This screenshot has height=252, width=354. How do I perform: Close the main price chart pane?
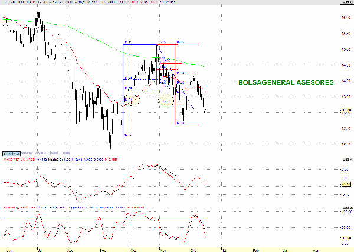tap(350, 2)
